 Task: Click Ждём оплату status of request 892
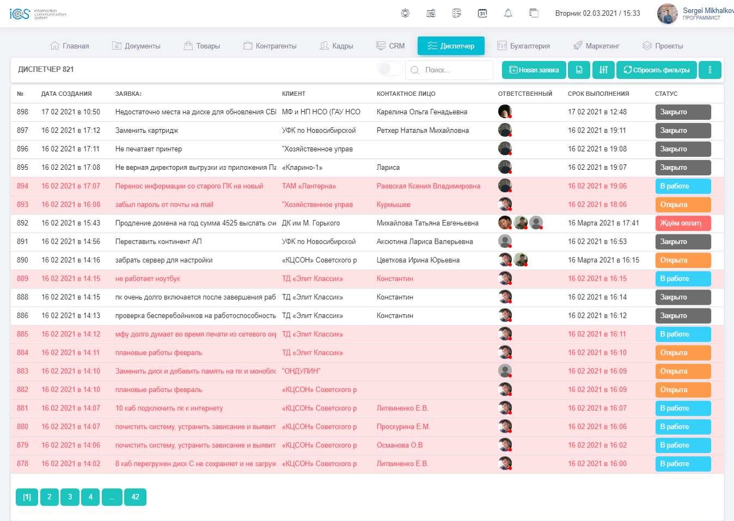pos(683,223)
